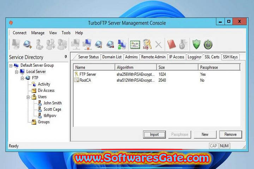Sort by the Size column header

coord(177,67)
